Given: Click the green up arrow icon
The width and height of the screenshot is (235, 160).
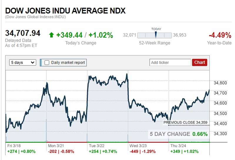Looking at the screenshot, I should [51, 35].
